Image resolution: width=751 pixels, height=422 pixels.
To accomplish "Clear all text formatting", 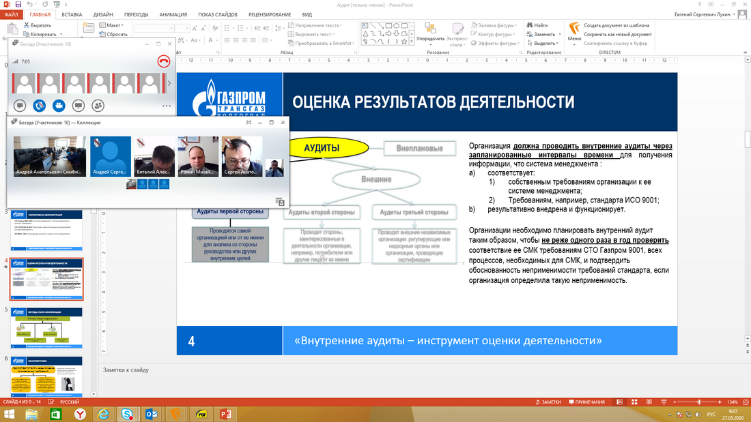I will [x=216, y=29].
